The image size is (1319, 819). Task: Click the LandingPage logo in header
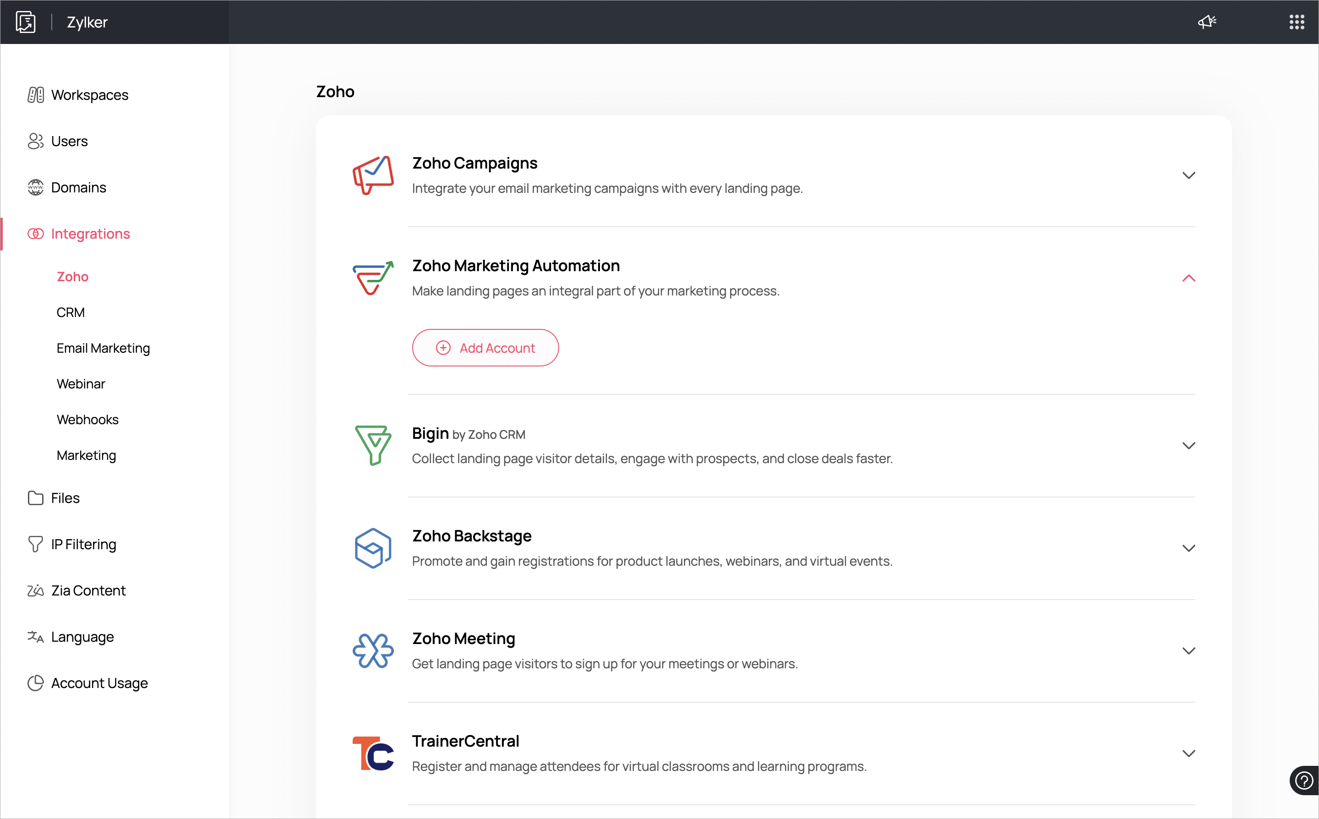pyautogui.click(x=26, y=22)
